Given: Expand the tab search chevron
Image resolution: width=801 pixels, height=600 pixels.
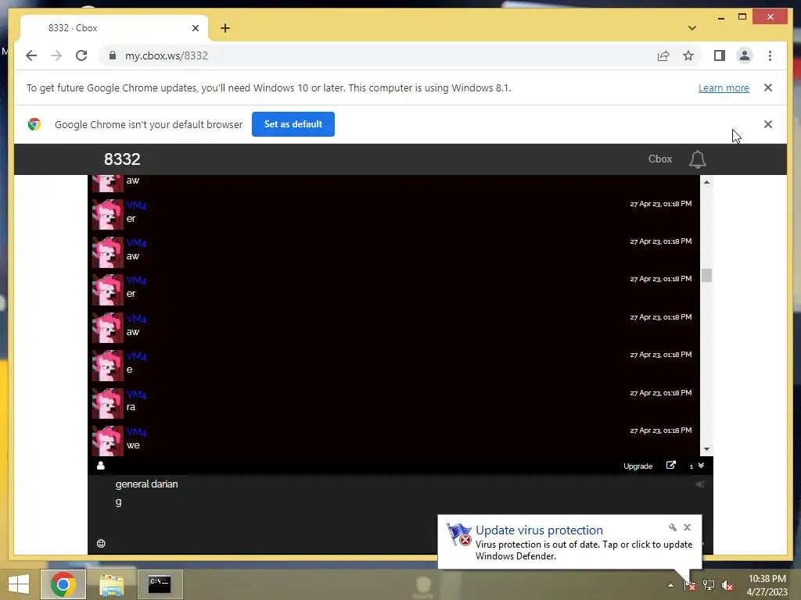Looking at the screenshot, I should point(691,28).
